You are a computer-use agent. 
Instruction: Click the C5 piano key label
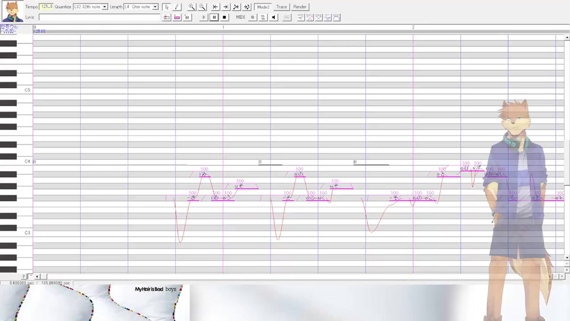27,90
